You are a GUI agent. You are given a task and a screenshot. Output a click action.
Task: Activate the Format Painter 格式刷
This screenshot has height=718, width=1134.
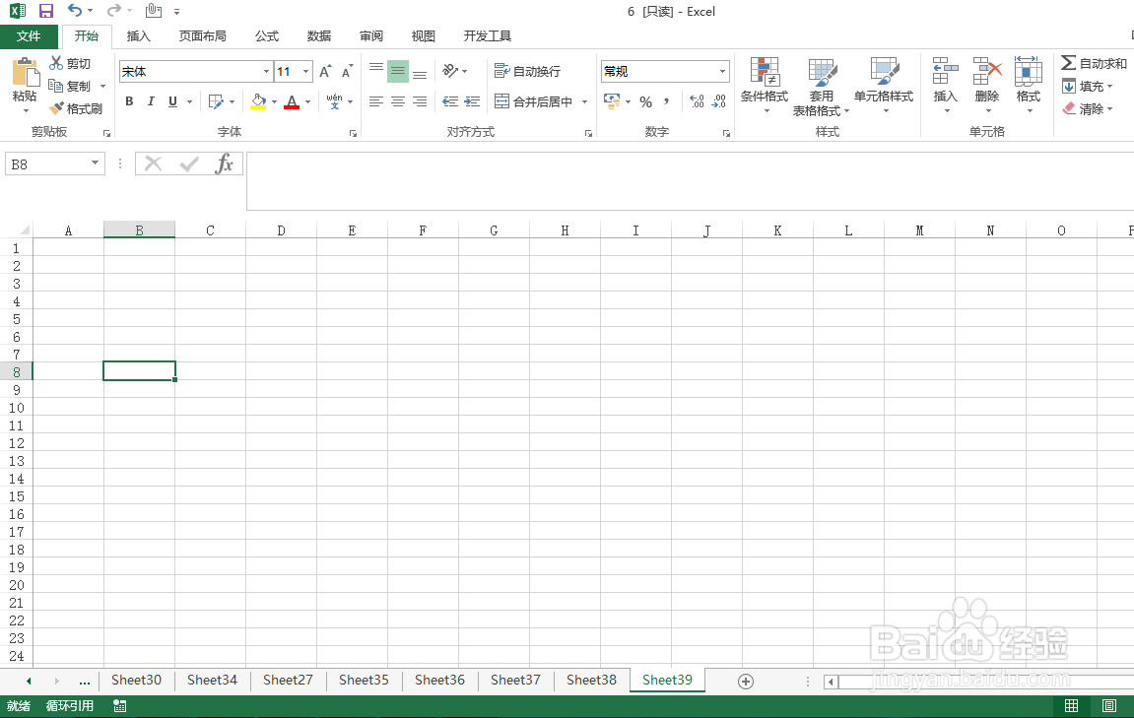pyautogui.click(x=75, y=108)
